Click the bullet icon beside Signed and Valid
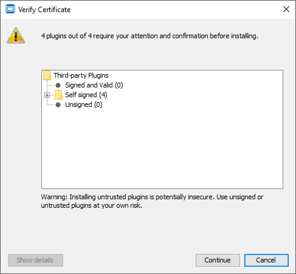 pyautogui.click(x=58, y=85)
